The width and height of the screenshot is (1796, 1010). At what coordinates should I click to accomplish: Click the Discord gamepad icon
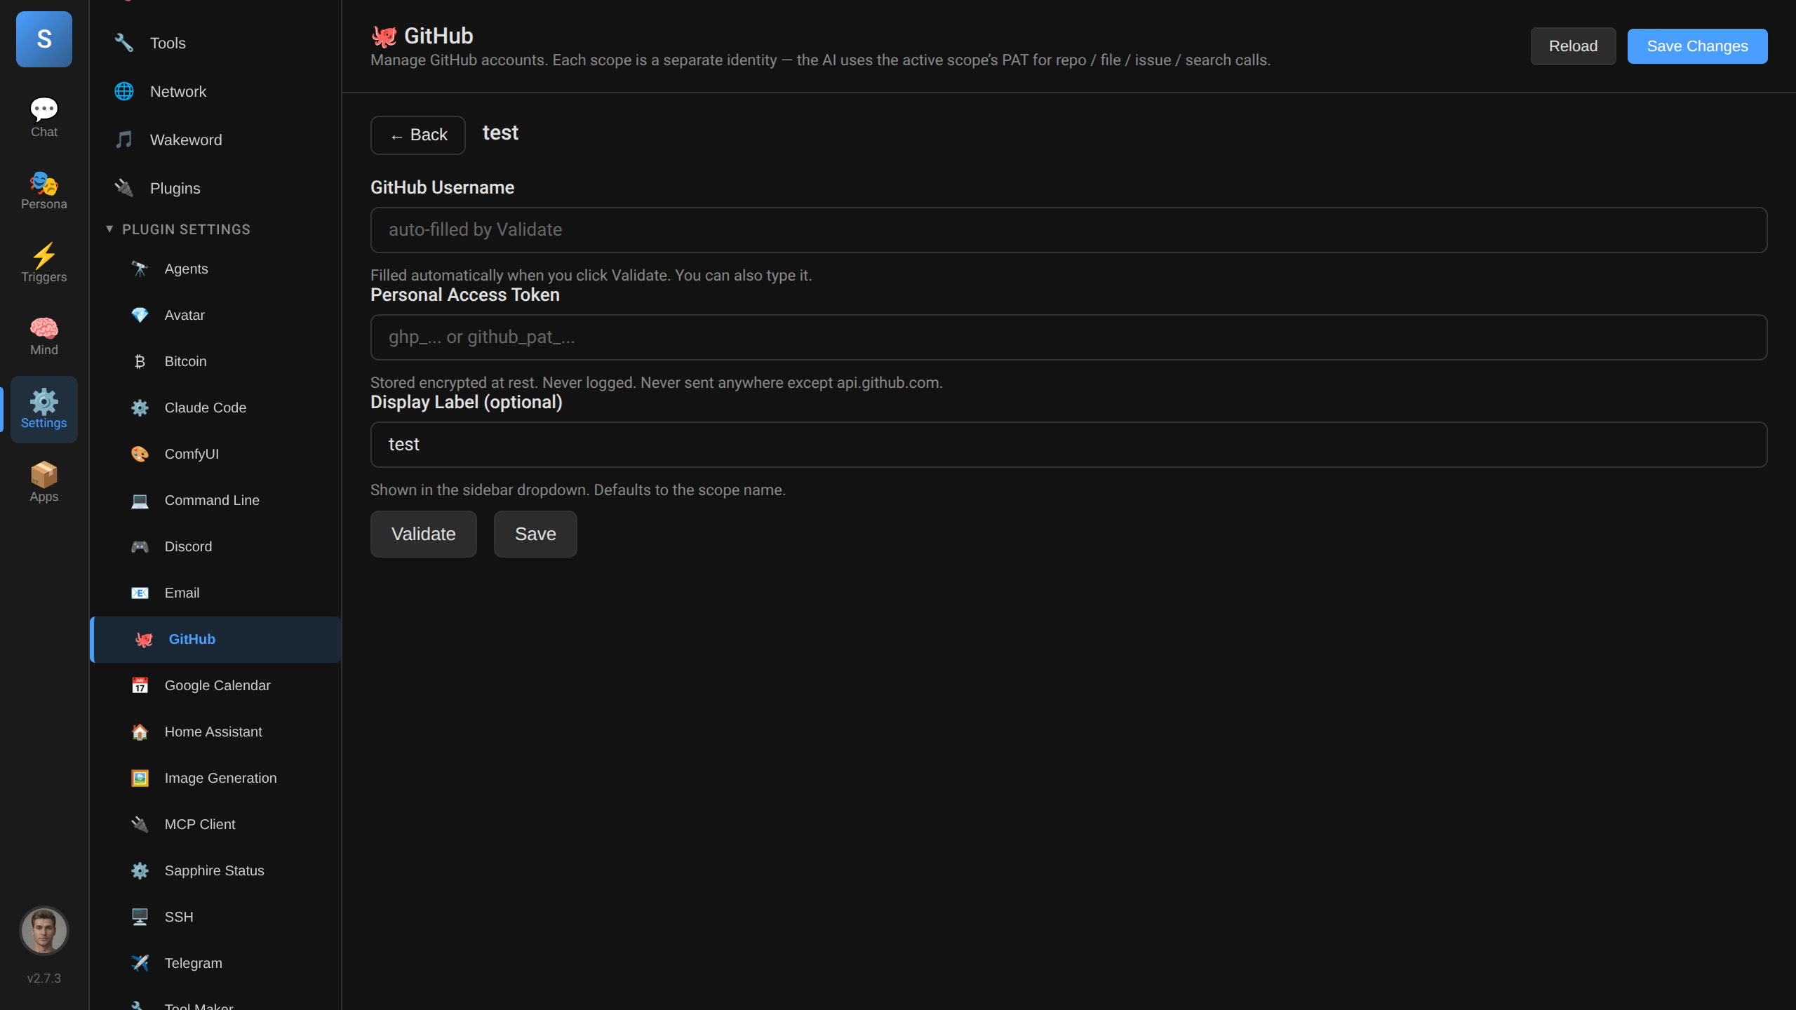click(140, 546)
